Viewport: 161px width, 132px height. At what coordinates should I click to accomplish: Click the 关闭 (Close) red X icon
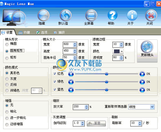tap(151, 15)
